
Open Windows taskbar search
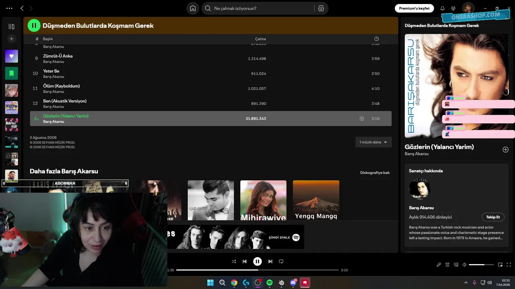point(222,283)
